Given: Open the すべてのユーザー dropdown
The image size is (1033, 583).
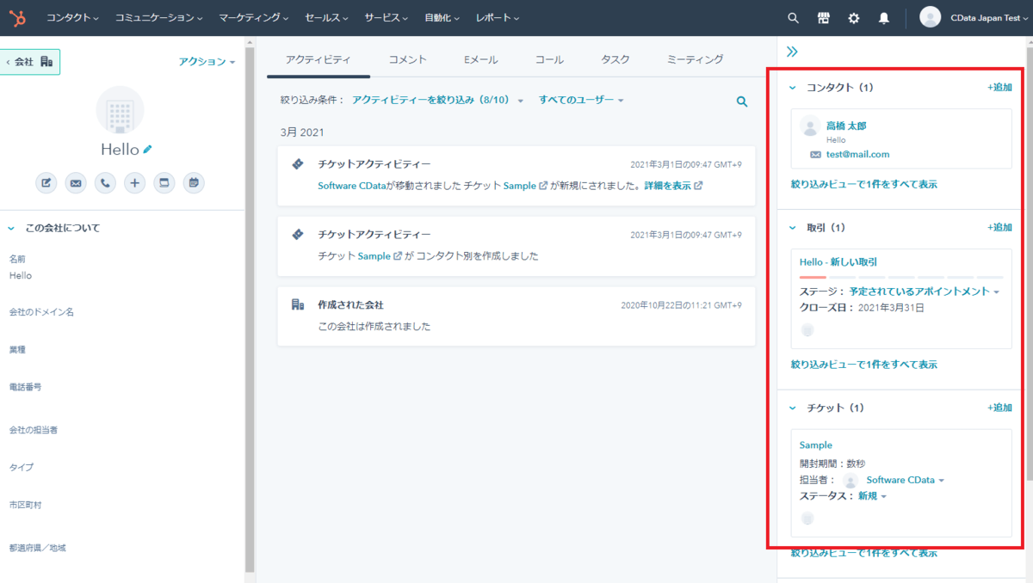Looking at the screenshot, I should click(x=581, y=101).
